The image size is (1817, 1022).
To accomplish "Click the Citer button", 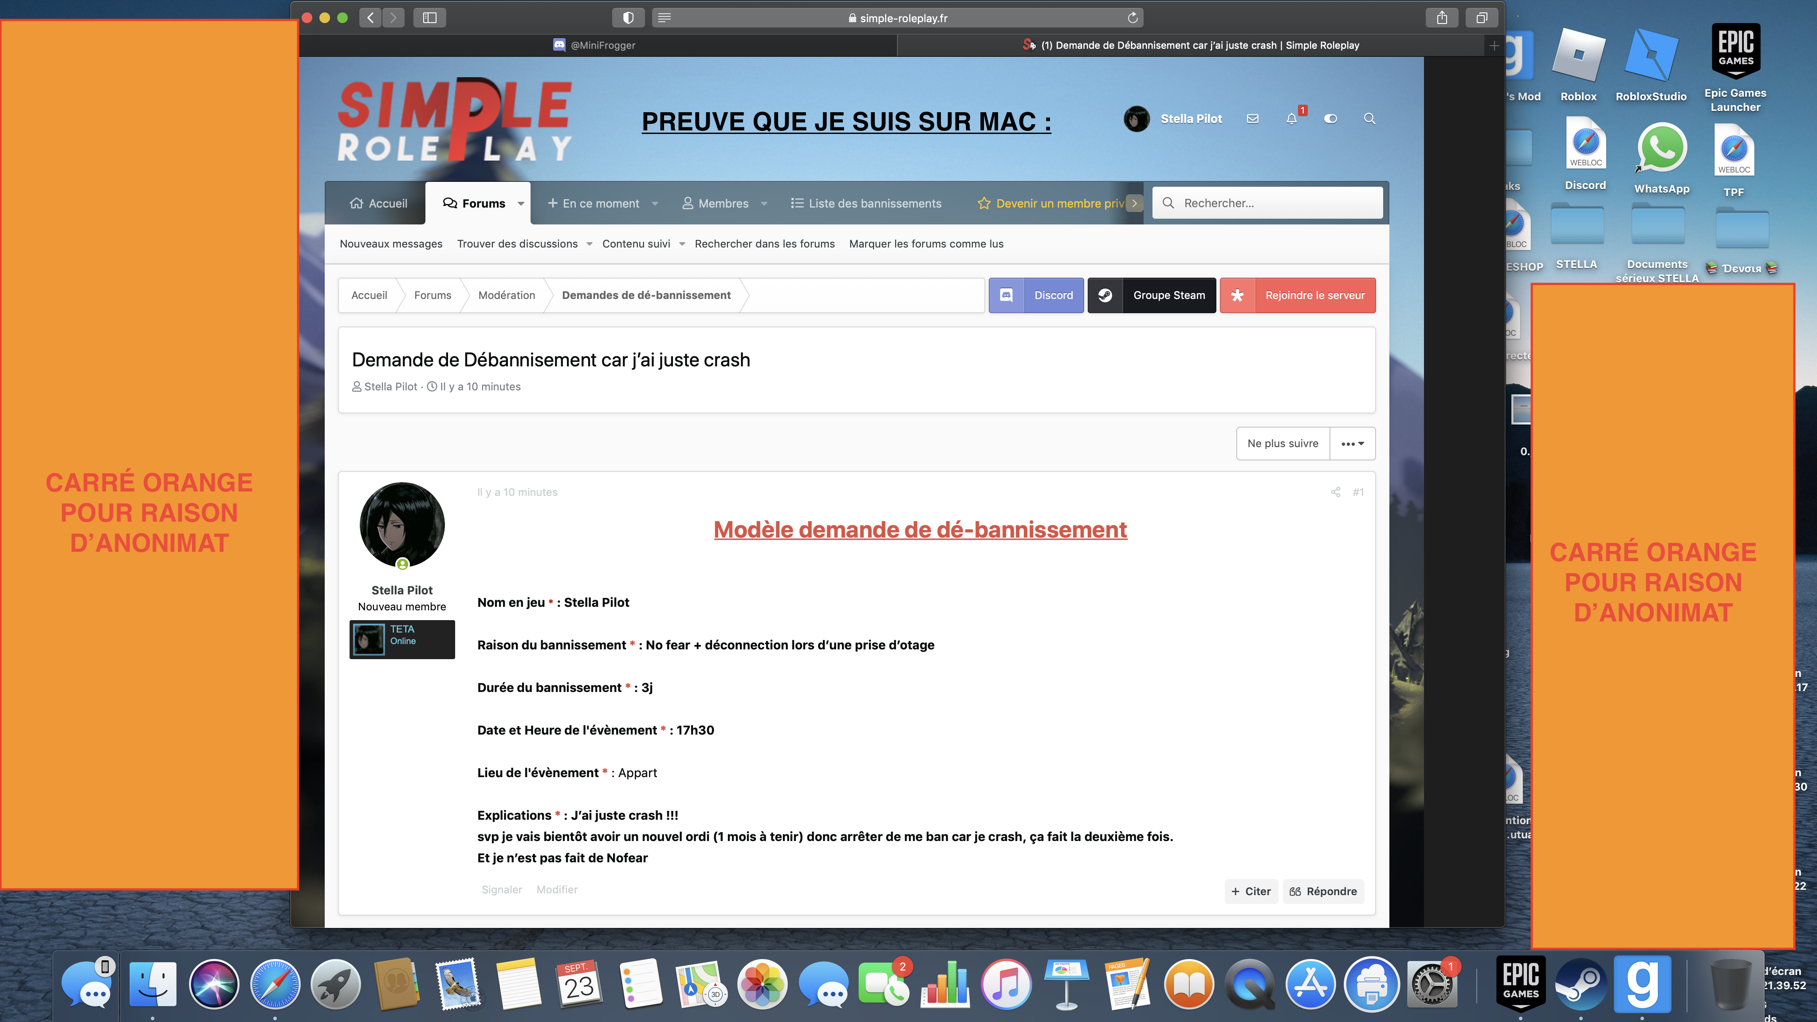I will pyautogui.click(x=1251, y=892).
